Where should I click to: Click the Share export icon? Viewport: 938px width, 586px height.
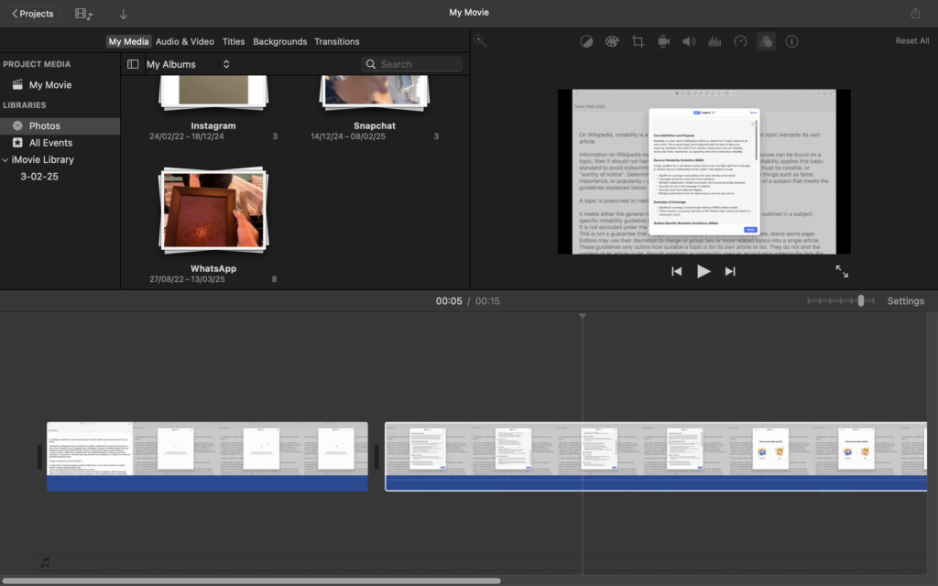(x=915, y=13)
